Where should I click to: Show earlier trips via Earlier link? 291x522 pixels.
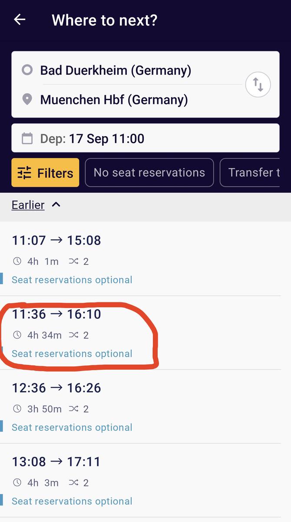point(28,205)
